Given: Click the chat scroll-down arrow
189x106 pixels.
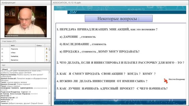Looking at the screenshot, I should pos(49,103).
